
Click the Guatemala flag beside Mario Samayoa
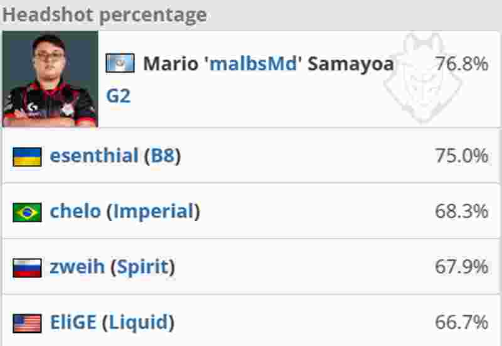tap(120, 63)
